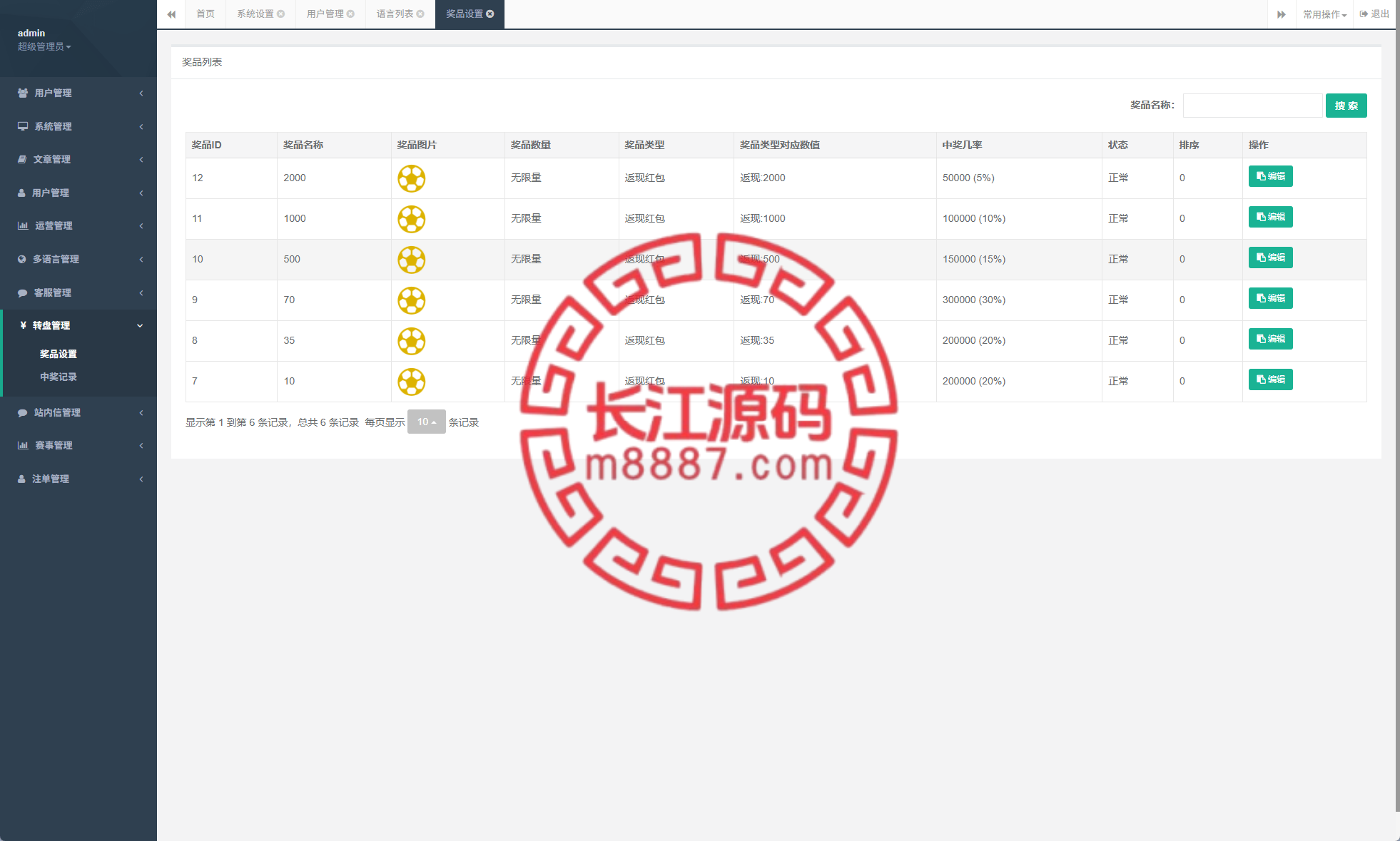1400x841 pixels.
Task: Click prize image for ID 12
Action: click(412, 178)
